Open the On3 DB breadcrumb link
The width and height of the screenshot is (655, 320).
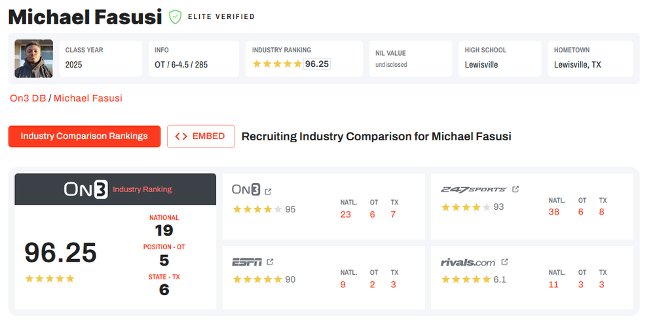coord(28,98)
